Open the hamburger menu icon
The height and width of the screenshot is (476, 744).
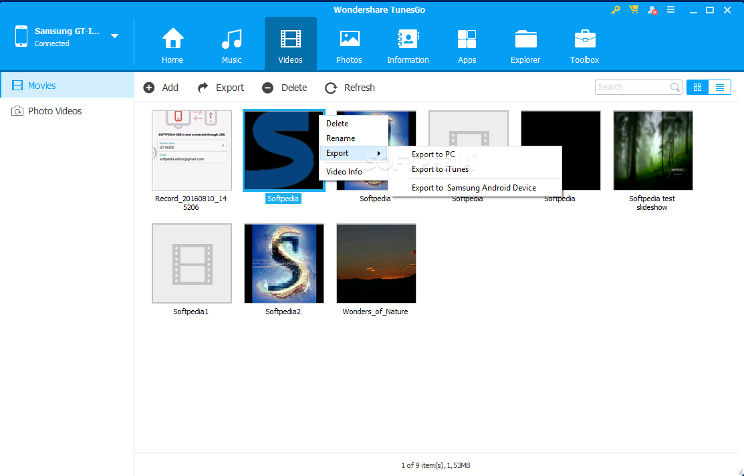(x=670, y=9)
